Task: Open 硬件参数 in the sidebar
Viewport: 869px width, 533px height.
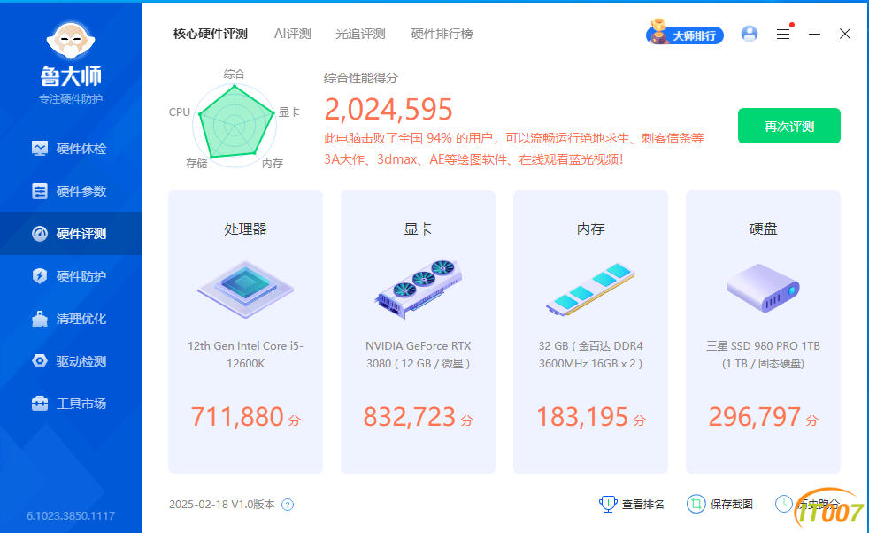Action: click(x=71, y=191)
